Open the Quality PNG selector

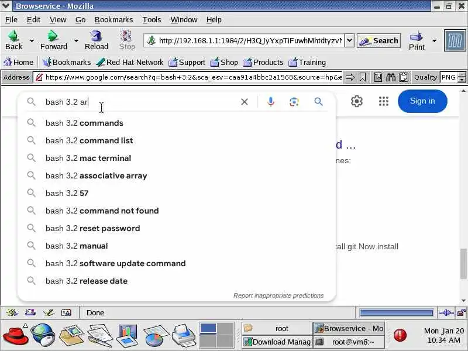point(453,77)
